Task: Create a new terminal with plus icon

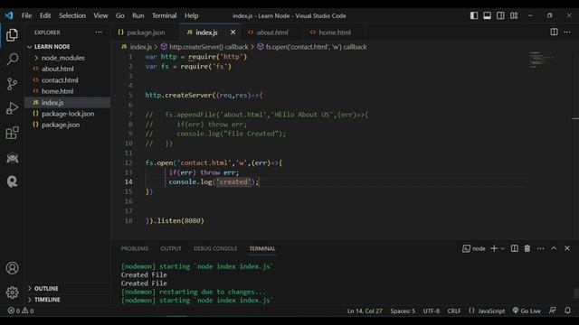Action: [x=494, y=249]
